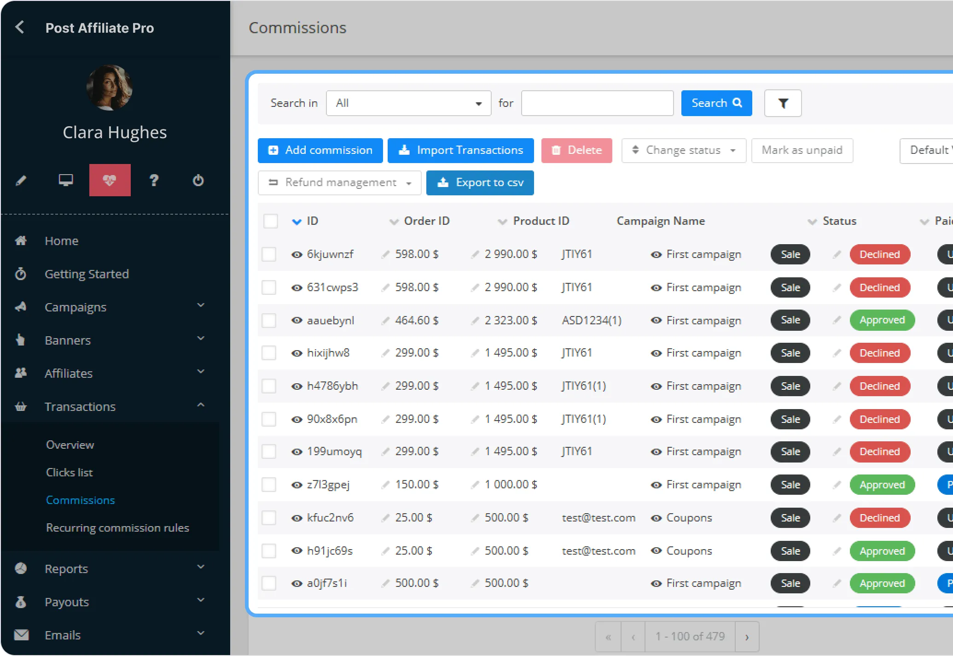Click the eye icon next to 90x8x6pn
This screenshot has height=656, width=953.
click(x=297, y=420)
